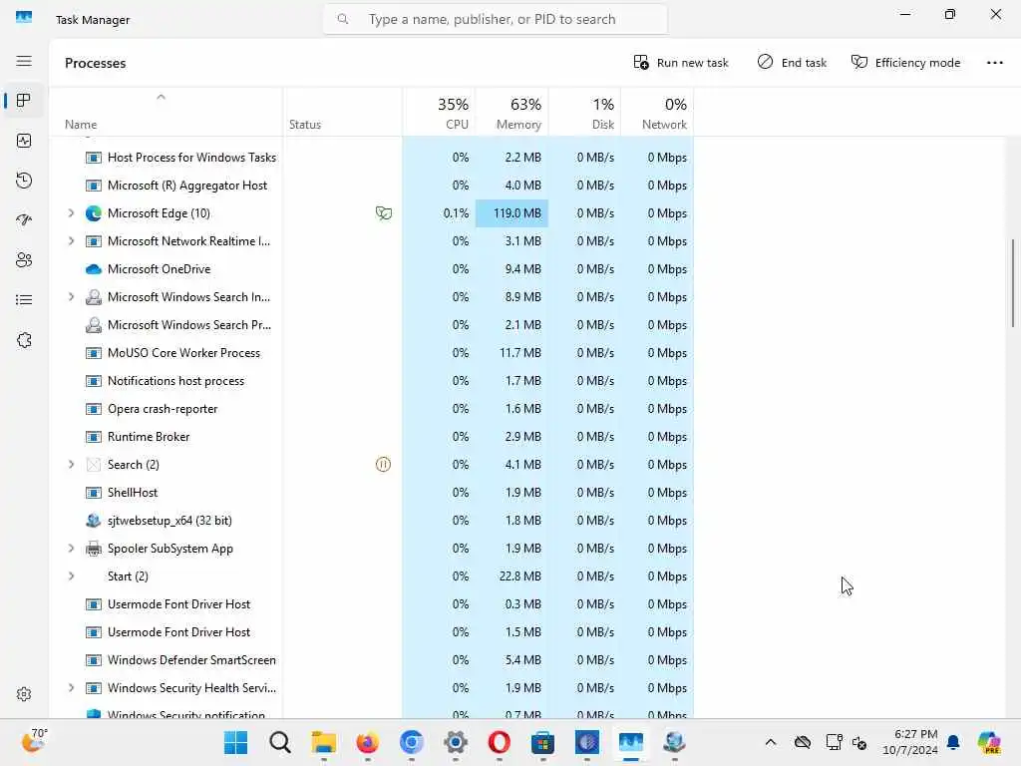
Task: Open the Startup apps sidebar page
Action: (24, 220)
